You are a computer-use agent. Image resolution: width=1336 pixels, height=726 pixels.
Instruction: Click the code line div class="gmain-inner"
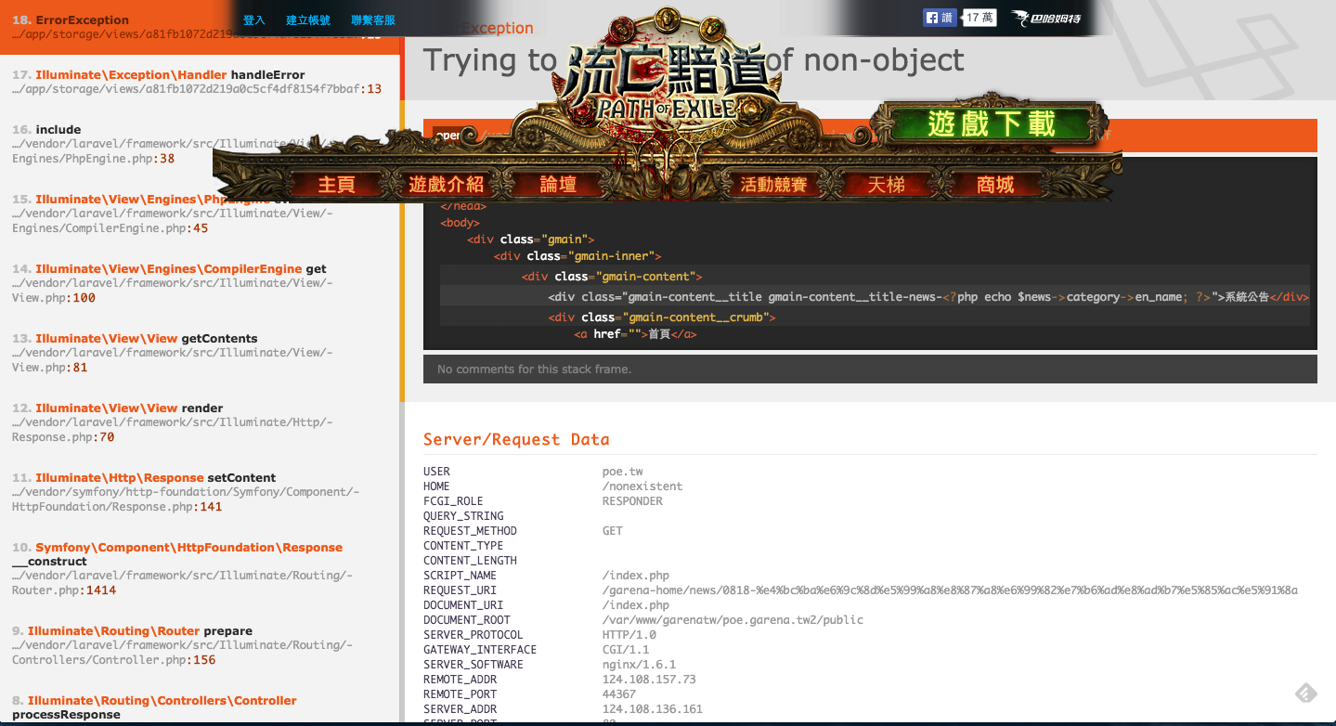click(x=577, y=255)
